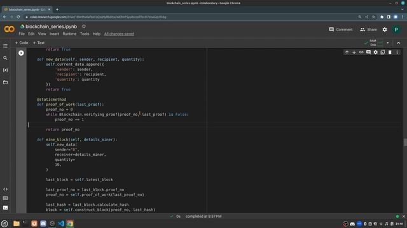Click the return proof_no line
This screenshot has height=228, width=407.
pos(63,129)
